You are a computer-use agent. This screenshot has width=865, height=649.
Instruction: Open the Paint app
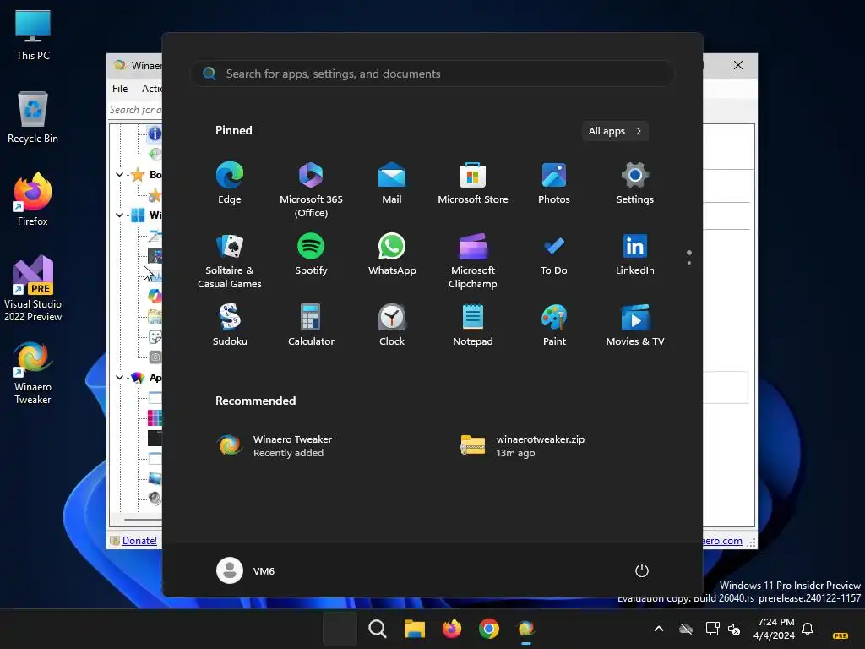coord(554,325)
